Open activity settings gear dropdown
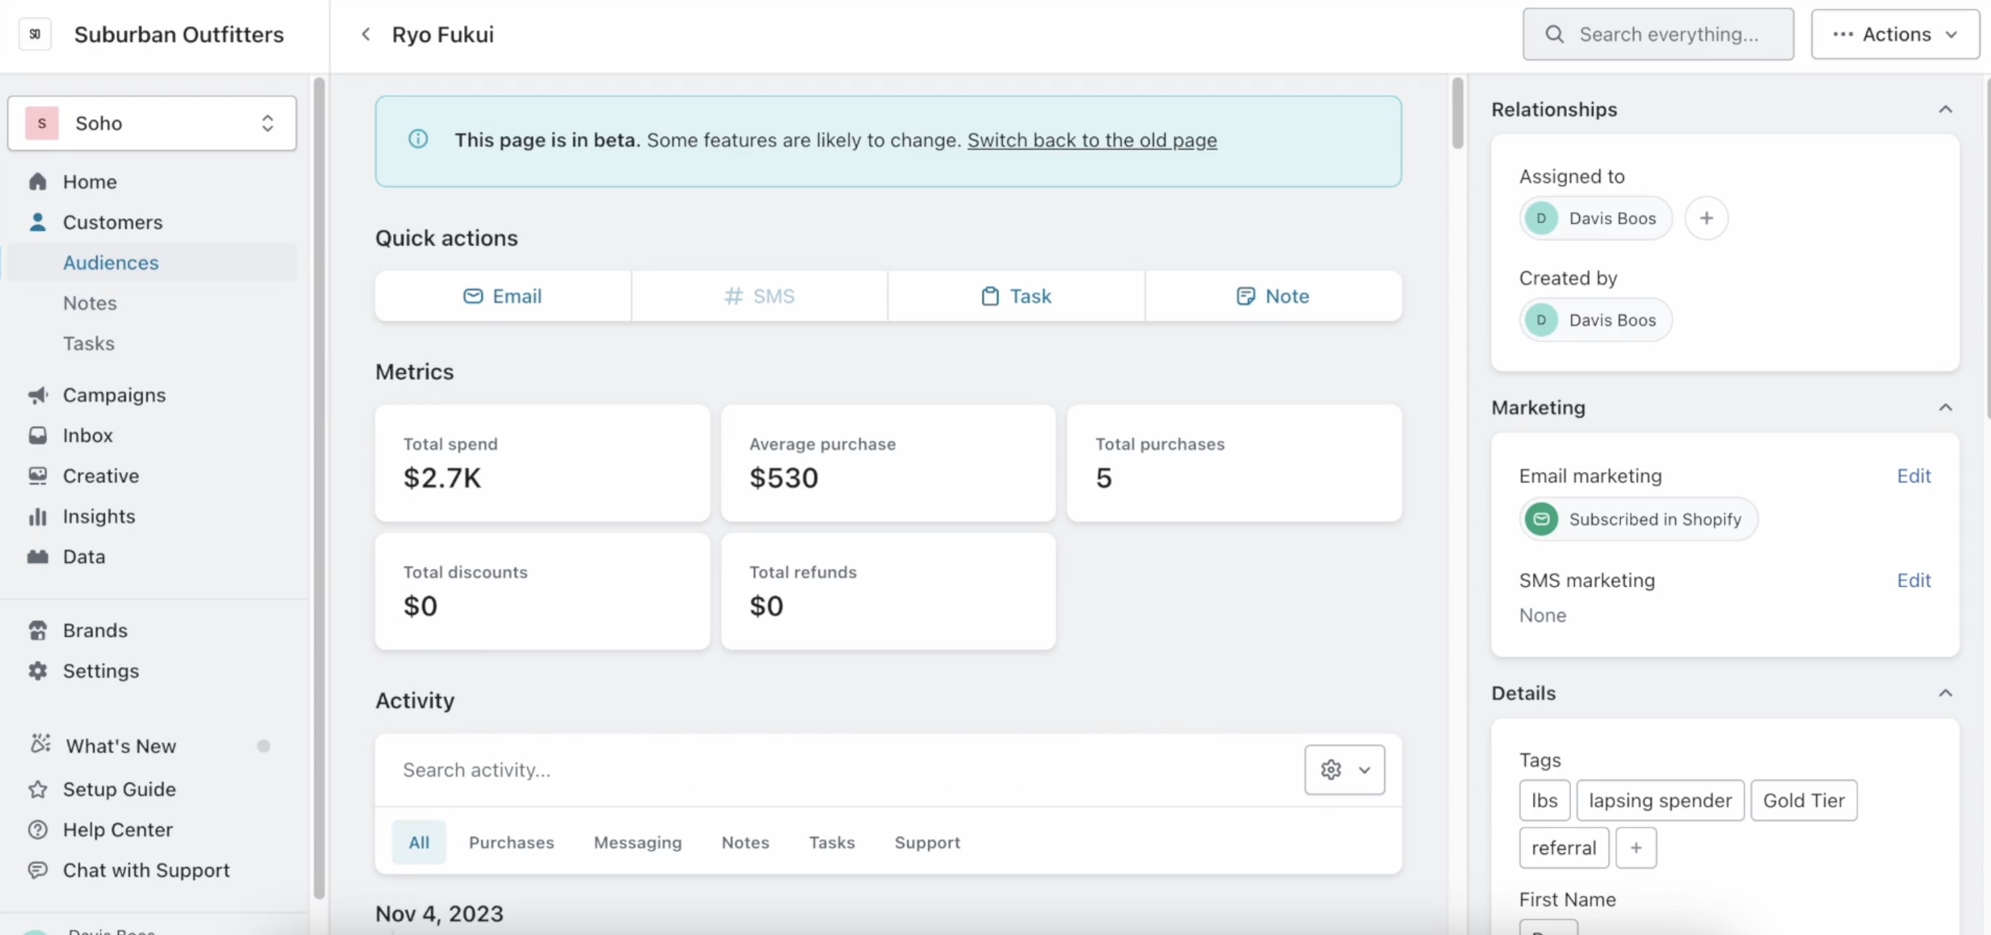The width and height of the screenshot is (1991, 935). [1344, 770]
